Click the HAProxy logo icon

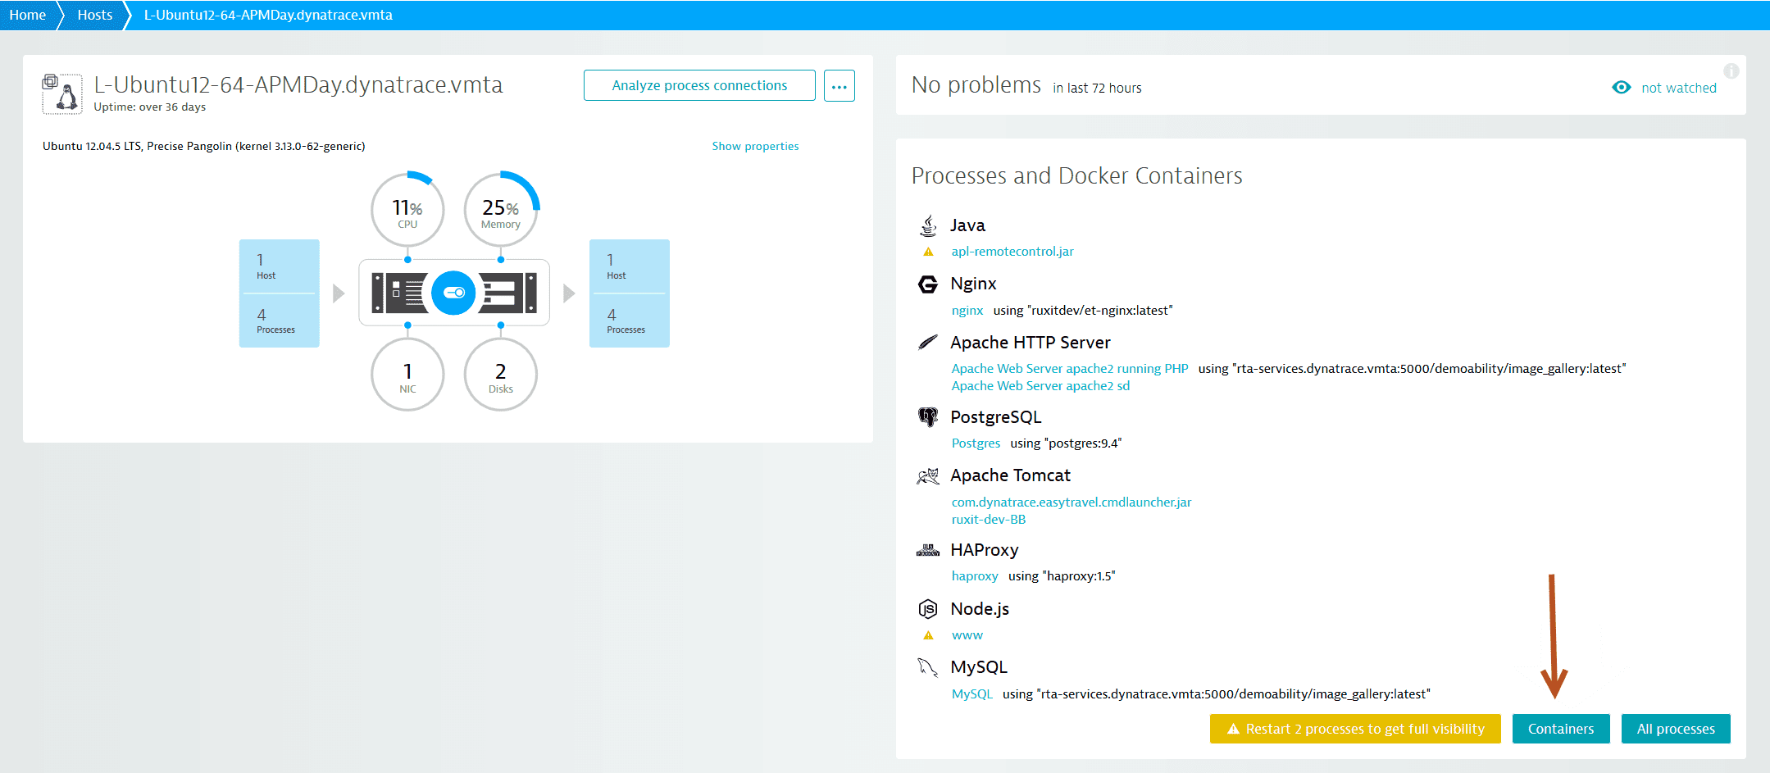point(928,550)
